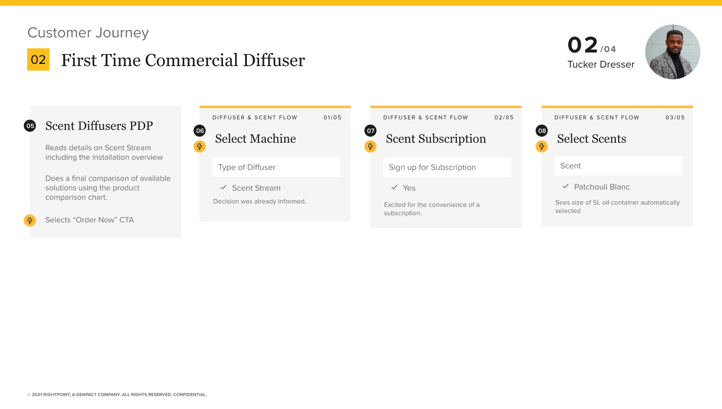Expand the Type of Diffuser dropdown

276,167
